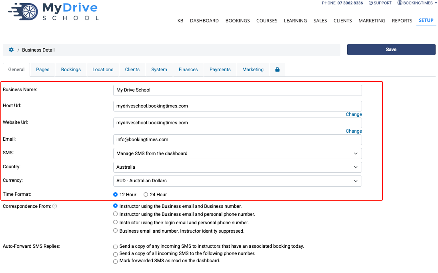The image size is (438, 273).
Task: Check Send copy of all incoming SMS to phone number
Action: 115,254
